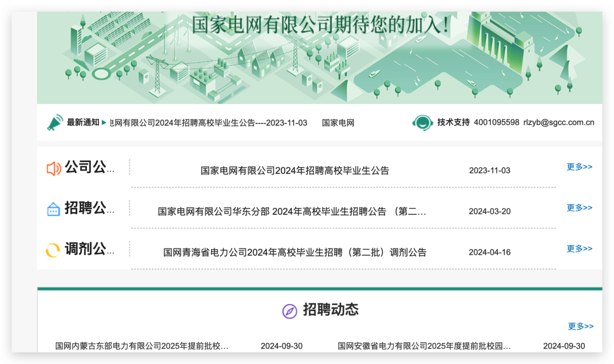Image resolution: width=614 pixels, height=364 pixels.
Task: Click the 公司公... section heading
Action: (90, 167)
